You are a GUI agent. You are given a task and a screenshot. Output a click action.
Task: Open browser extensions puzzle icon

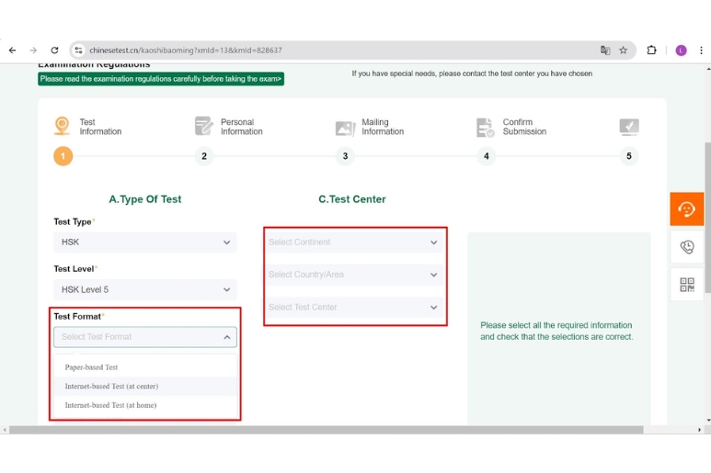pyautogui.click(x=651, y=51)
